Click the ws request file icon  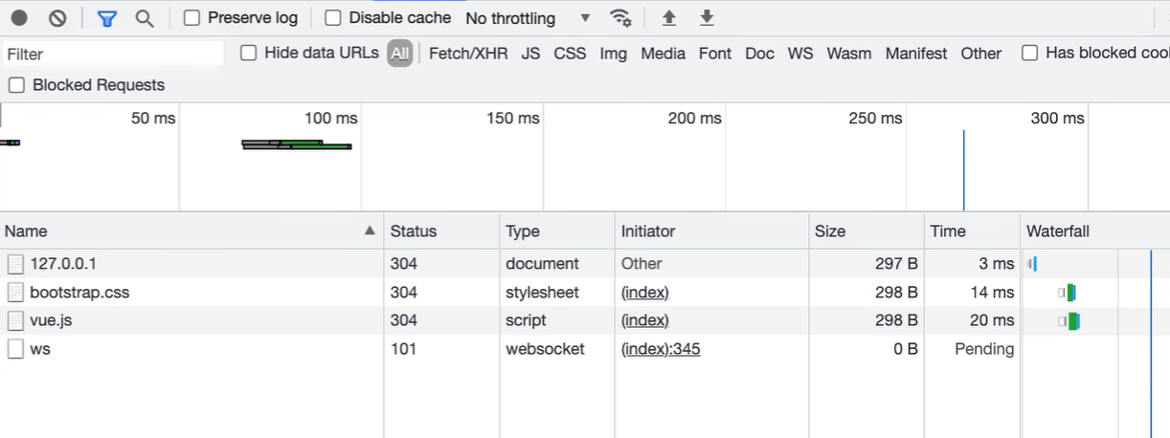tap(15, 349)
